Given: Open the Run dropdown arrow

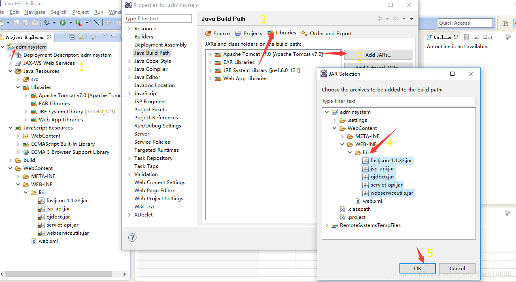Looking at the screenshot, I should tap(70, 23).
